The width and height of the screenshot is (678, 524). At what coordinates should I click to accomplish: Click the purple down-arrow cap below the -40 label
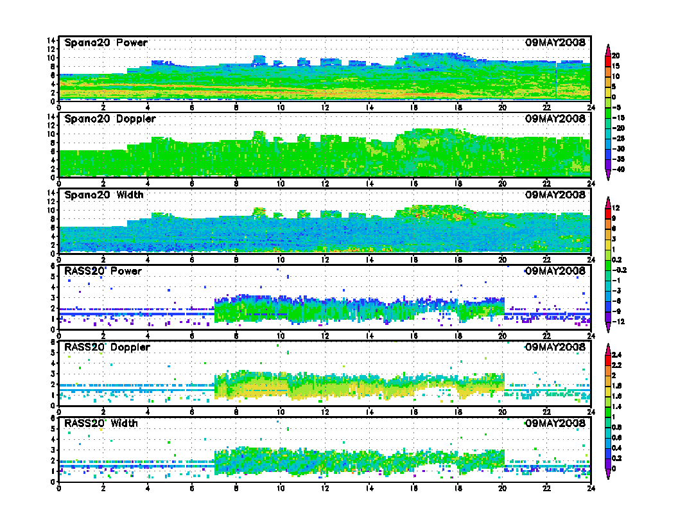point(608,175)
